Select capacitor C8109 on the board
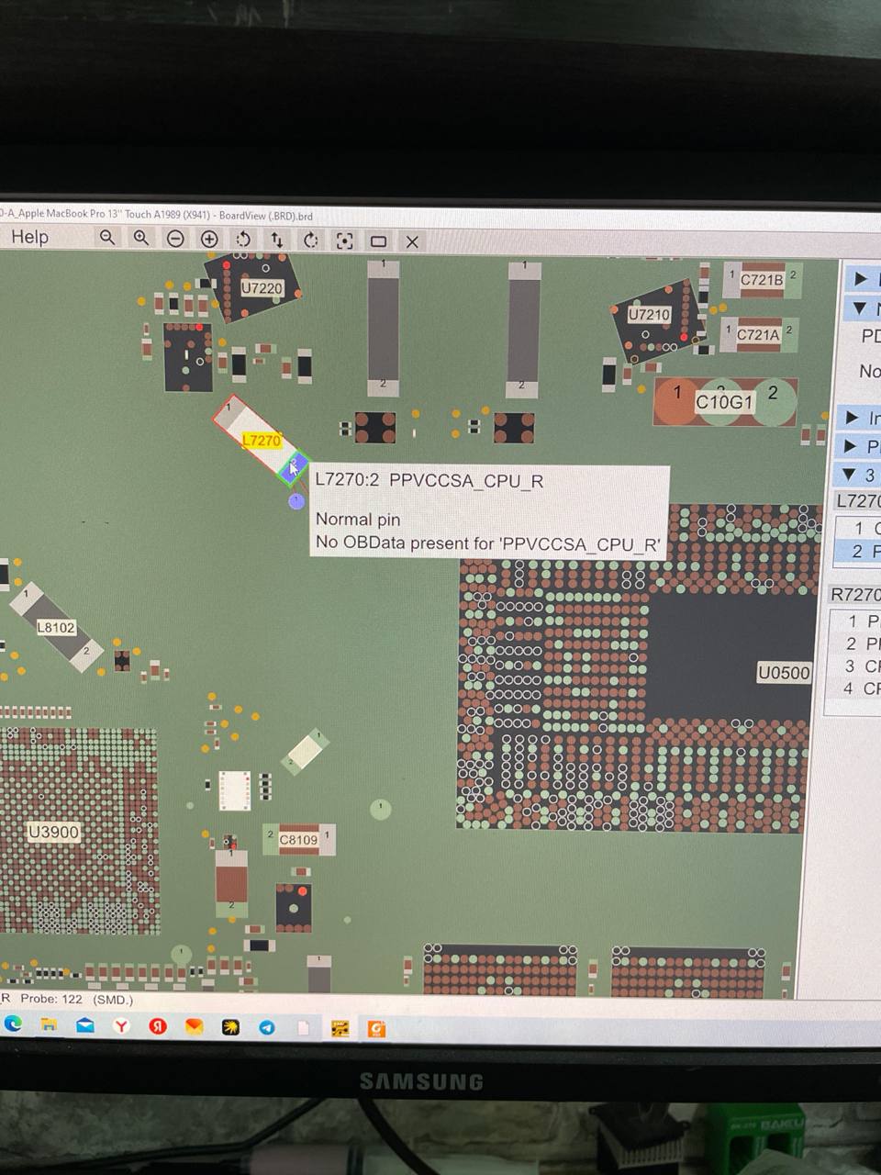Screen dimensions: 881x1175 [298, 839]
